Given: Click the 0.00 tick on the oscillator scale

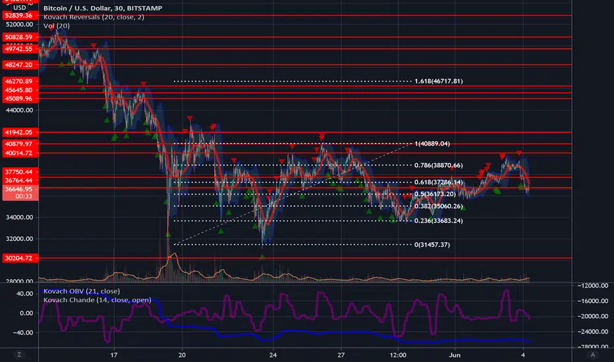Looking at the screenshot, I should click(26, 313).
